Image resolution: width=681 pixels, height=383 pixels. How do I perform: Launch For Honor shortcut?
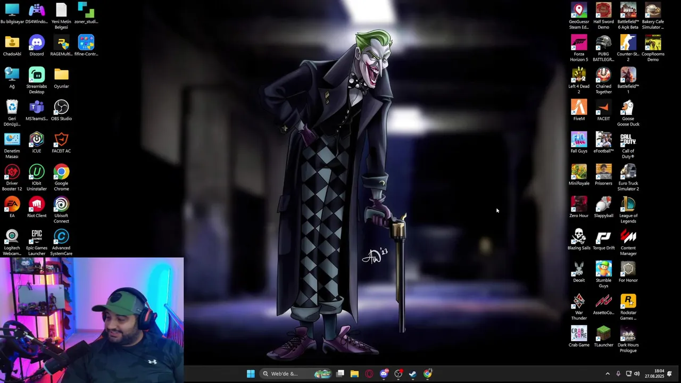click(628, 272)
